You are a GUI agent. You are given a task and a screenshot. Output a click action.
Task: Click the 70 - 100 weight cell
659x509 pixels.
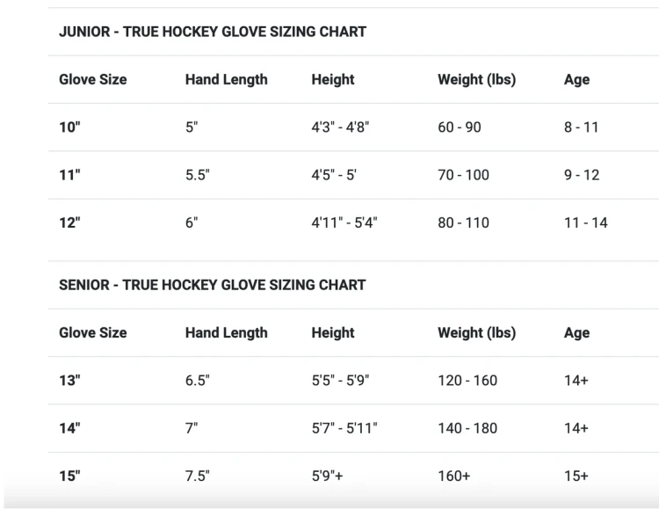(464, 175)
